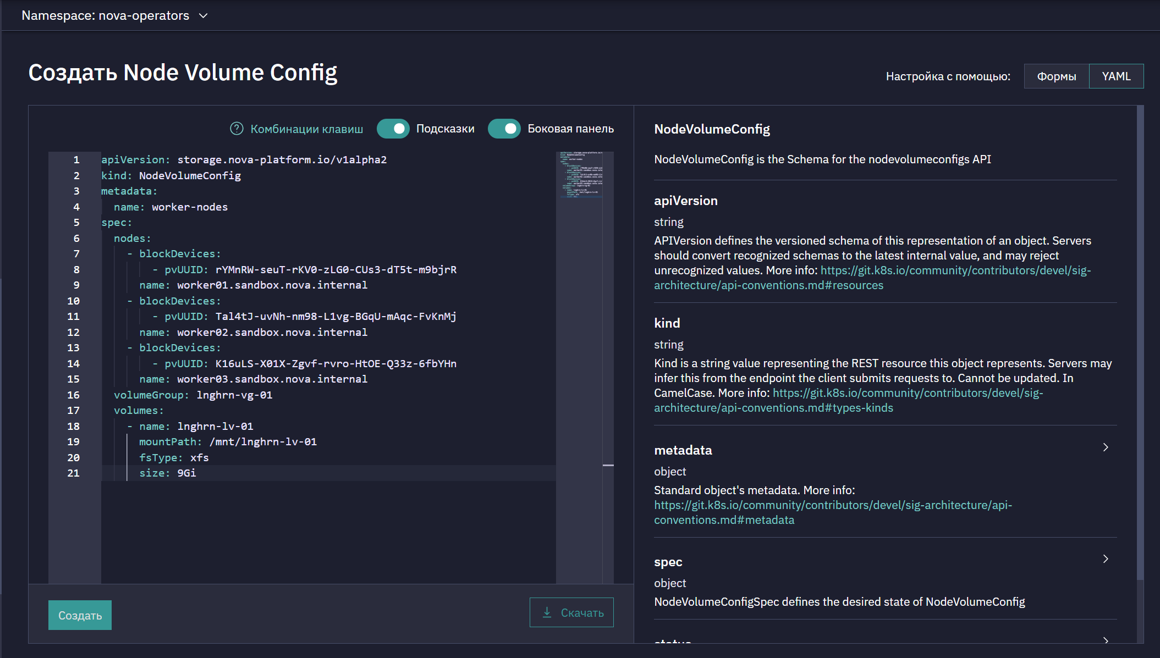Expand the spec schema section
The image size is (1160, 658).
coord(1106,559)
